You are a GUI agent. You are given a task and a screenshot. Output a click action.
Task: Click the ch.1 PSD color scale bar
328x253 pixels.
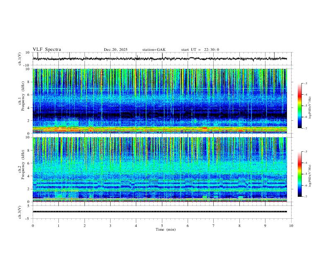(299, 106)
